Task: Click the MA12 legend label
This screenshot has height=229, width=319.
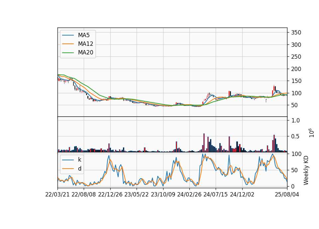Action: (85, 44)
